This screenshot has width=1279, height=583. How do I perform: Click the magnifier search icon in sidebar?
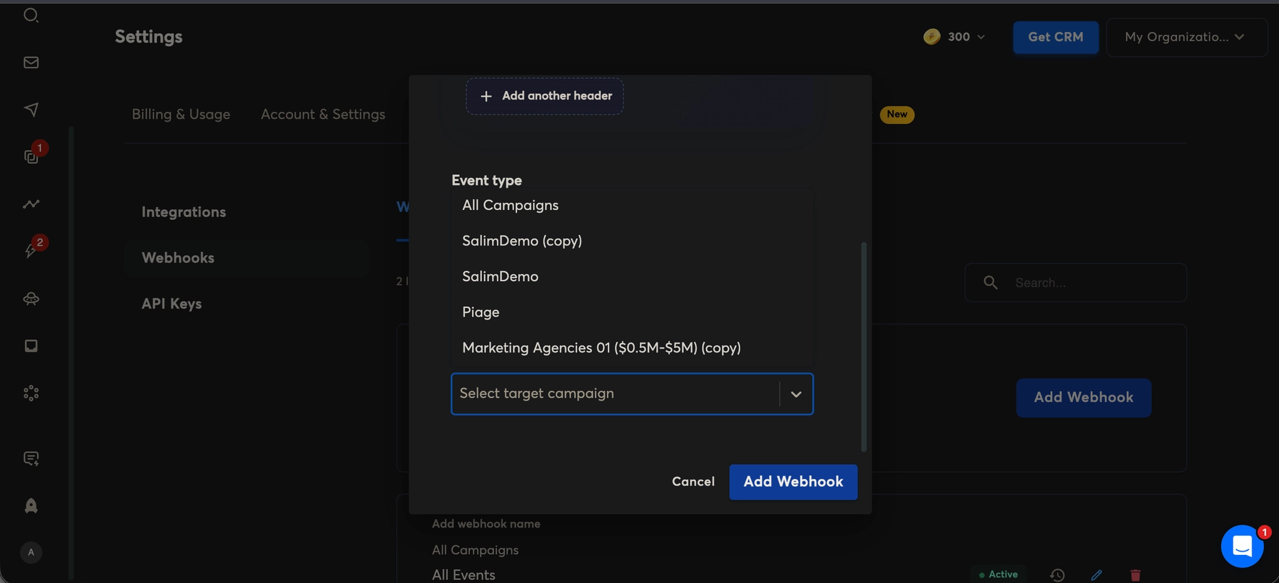(x=31, y=15)
